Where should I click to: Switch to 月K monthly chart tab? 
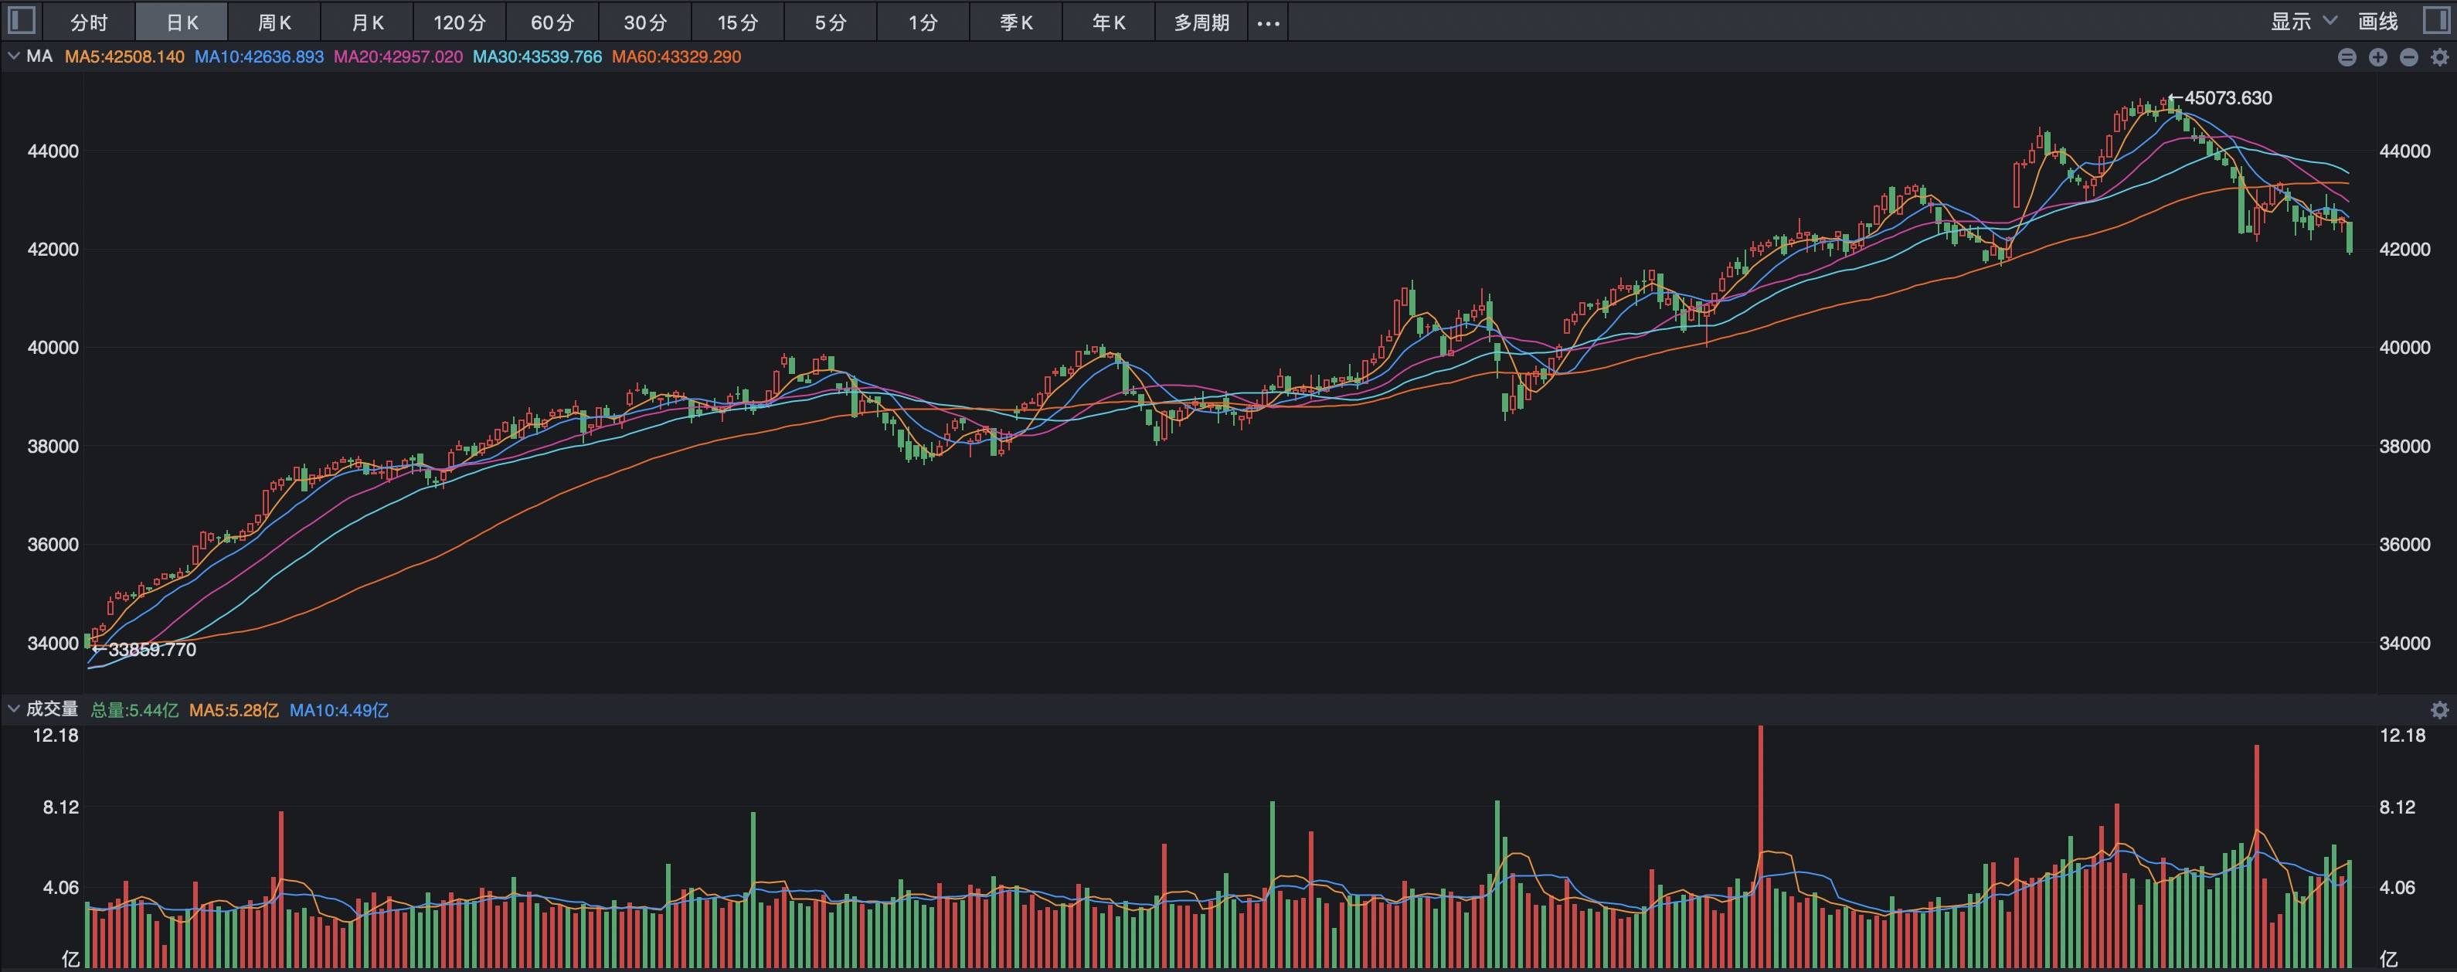coord(367,22)
